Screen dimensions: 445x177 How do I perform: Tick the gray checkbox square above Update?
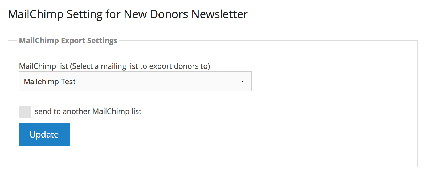tap(25, 112)
